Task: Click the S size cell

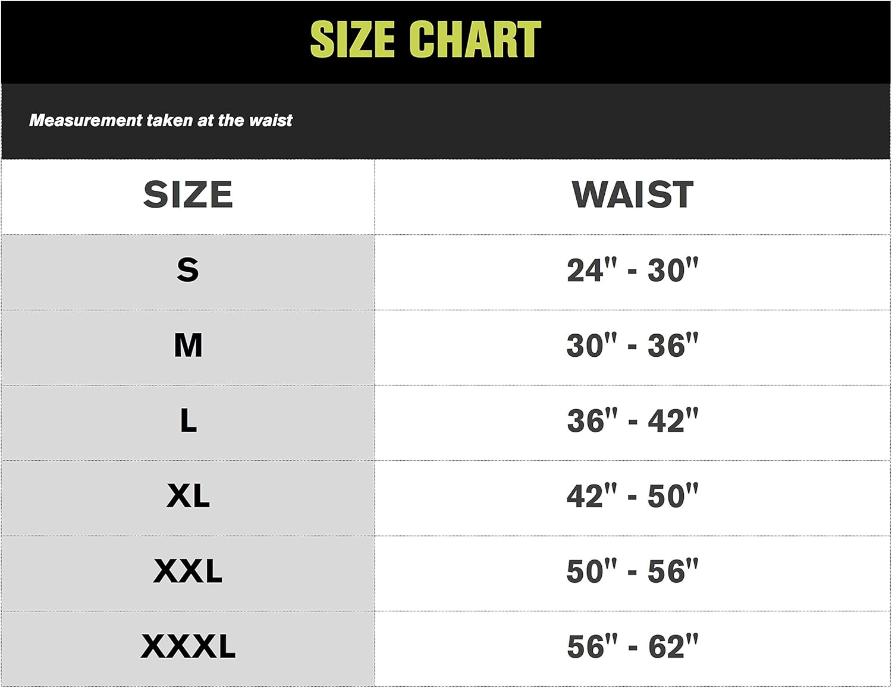Action: pyautogui.click(x=188, y=271)
